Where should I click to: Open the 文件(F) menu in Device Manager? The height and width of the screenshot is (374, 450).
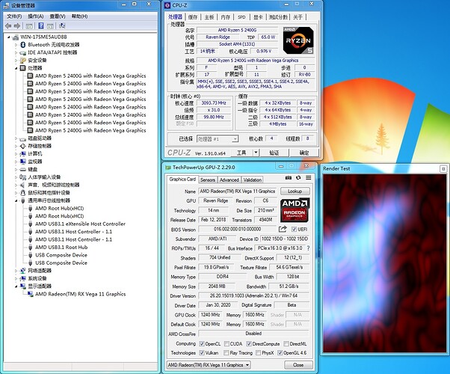14,16
